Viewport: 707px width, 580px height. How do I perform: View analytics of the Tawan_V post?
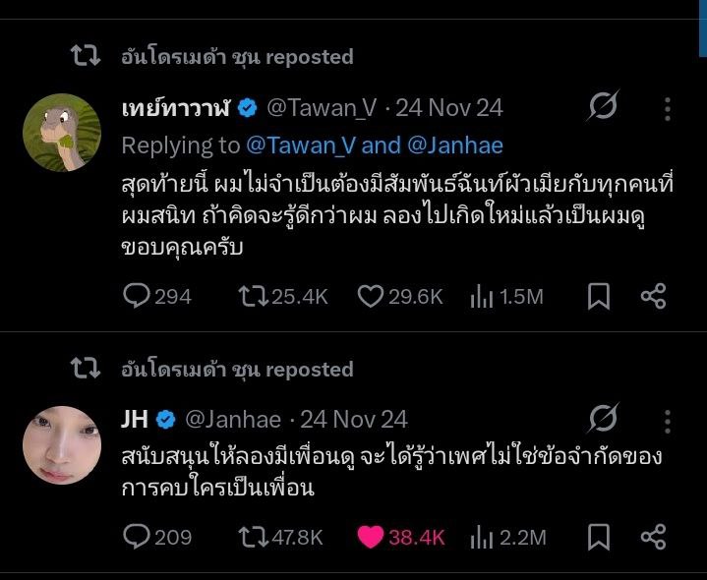coord(482,296)
